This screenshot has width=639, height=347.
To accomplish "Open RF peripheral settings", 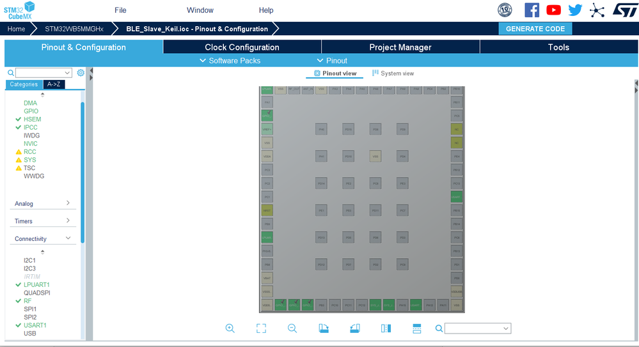I will [28, 301].
